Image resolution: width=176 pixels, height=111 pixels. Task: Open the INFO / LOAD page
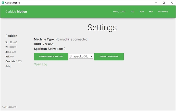click(x=119, y=11)
